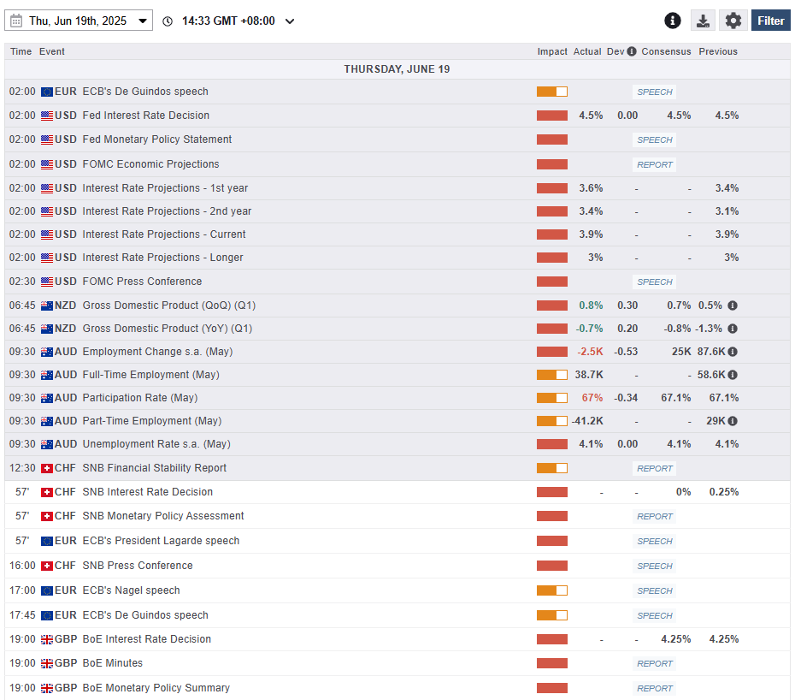Click EU flag on 02:00 De Guindos speech row
795x700 pixels.
tap(47, 92)
